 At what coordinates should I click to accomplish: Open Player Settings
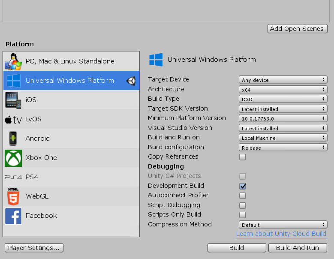point(34,248)
